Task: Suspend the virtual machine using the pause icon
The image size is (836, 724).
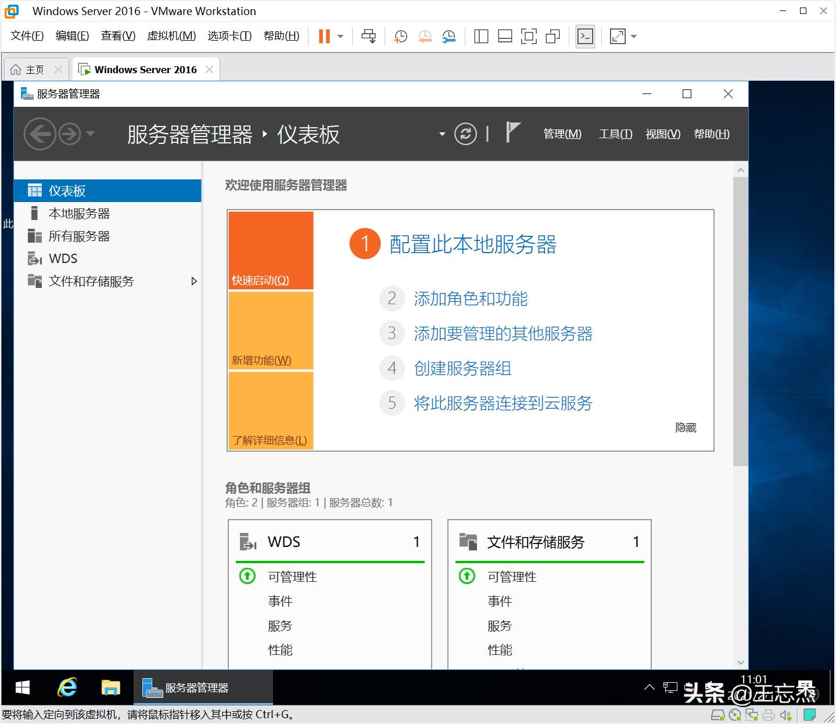Action: click(323, 36)
